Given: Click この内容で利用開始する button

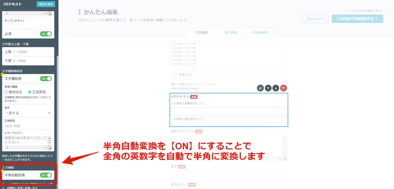Looking at the screenshot, I should (x=357, y=18).
